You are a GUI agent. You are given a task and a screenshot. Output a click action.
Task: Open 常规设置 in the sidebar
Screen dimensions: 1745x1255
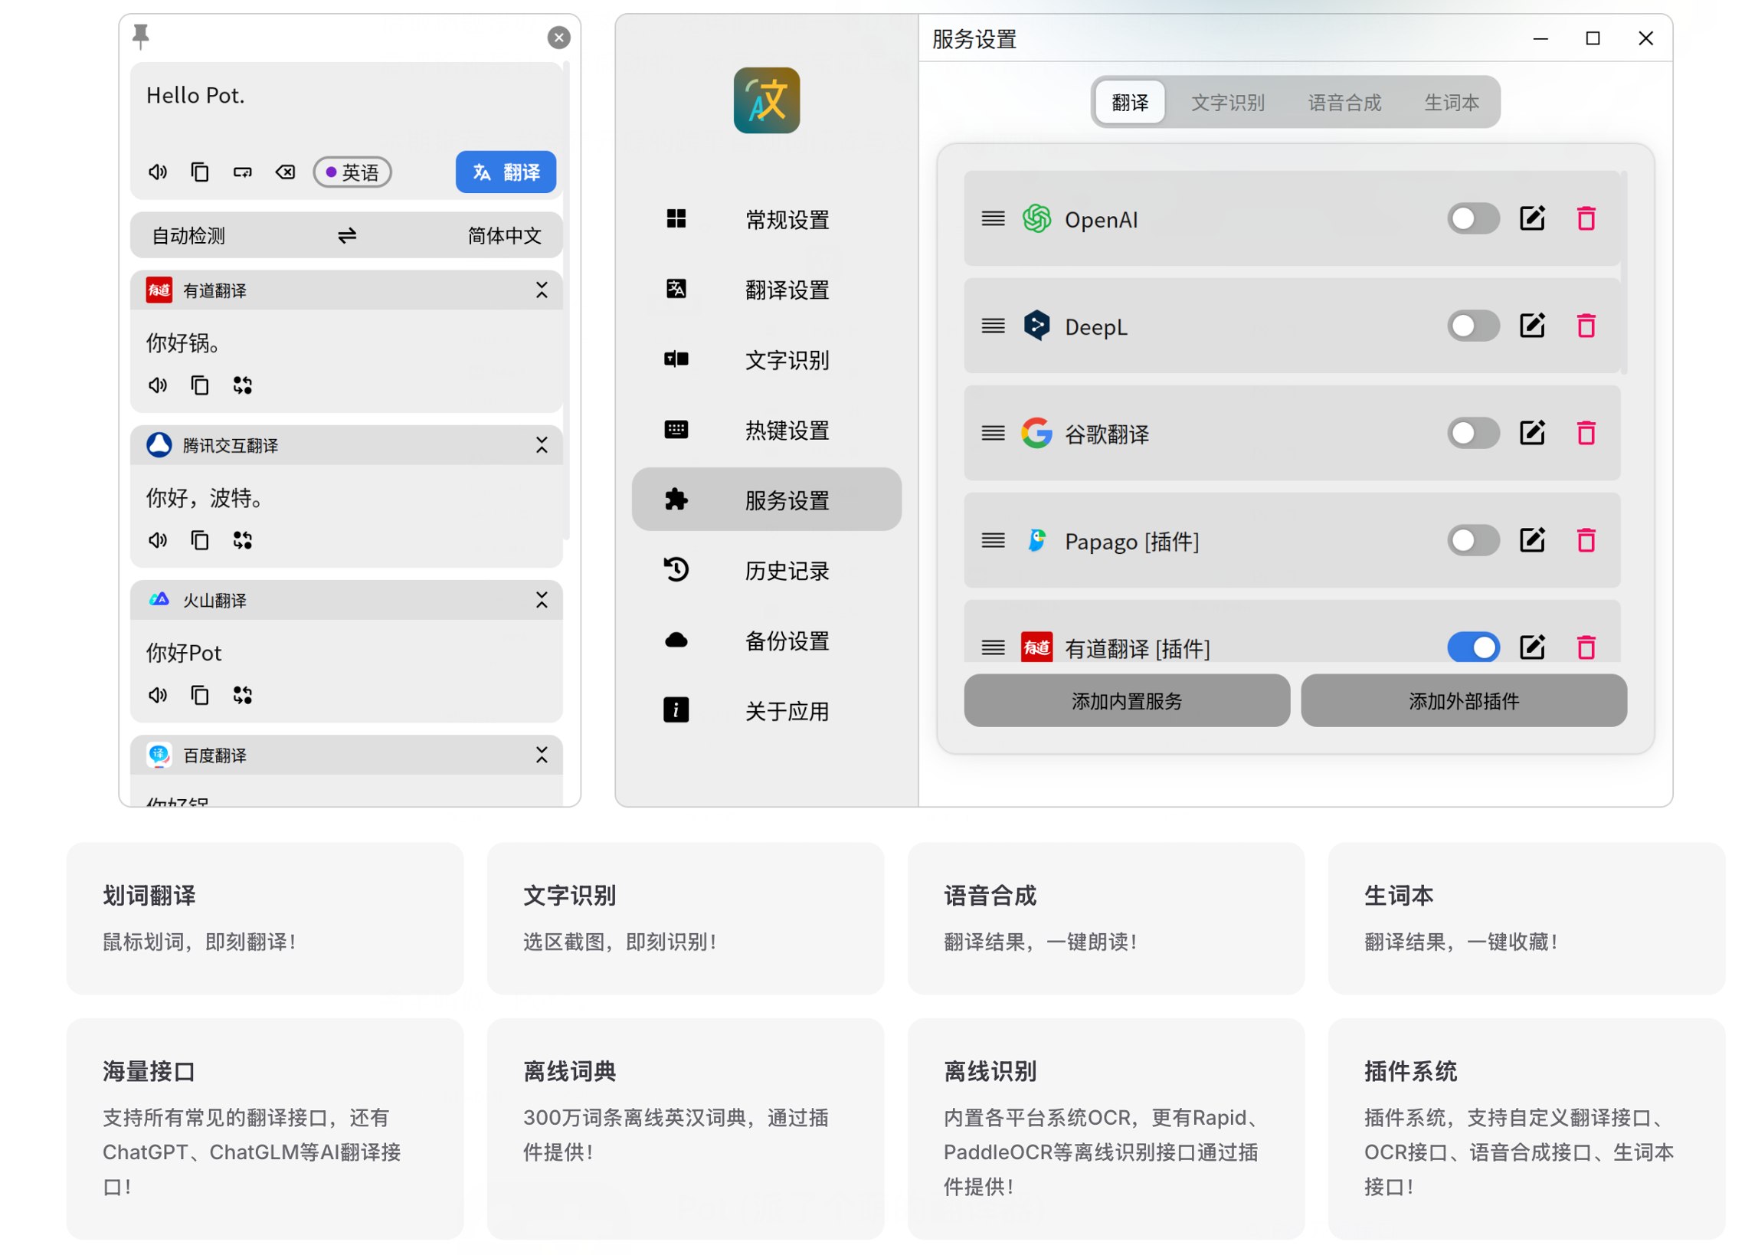pos(766,219)
